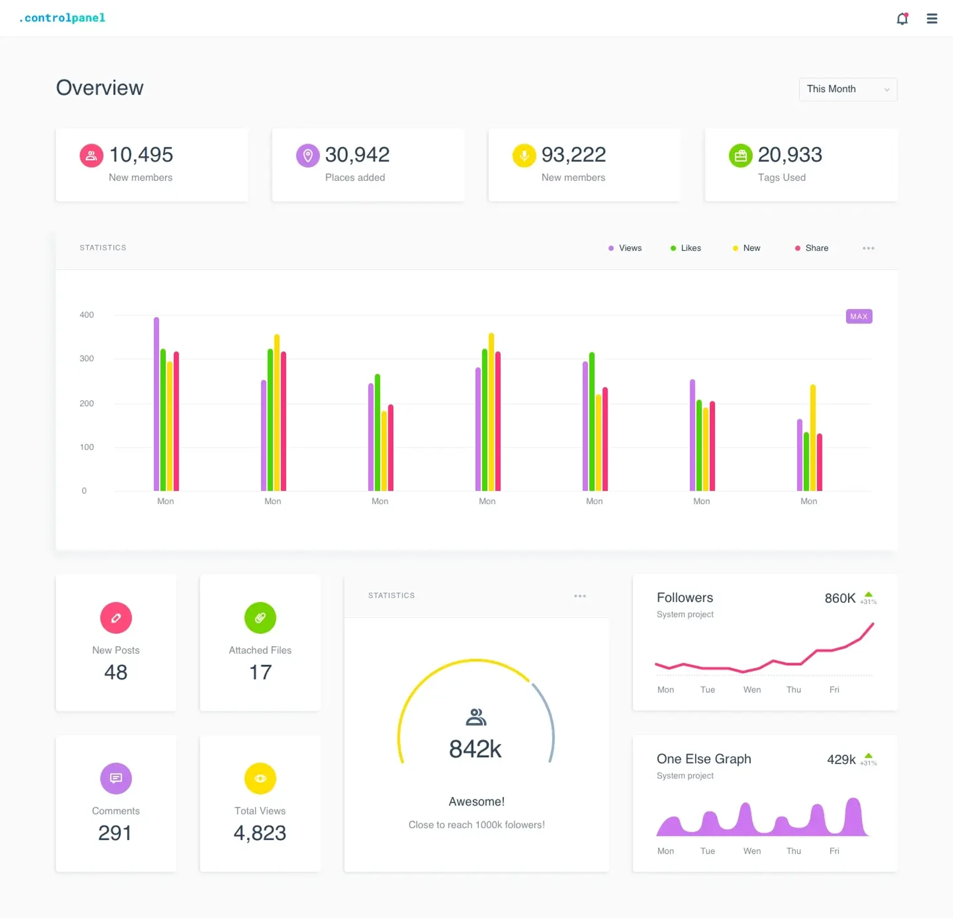This screenshot has height=918, width=953.
Task: Open the This Month dropdown
Action: 848,89
